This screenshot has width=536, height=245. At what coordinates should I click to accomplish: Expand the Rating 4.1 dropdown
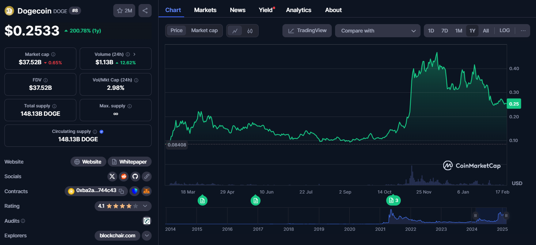pos(145,206)
